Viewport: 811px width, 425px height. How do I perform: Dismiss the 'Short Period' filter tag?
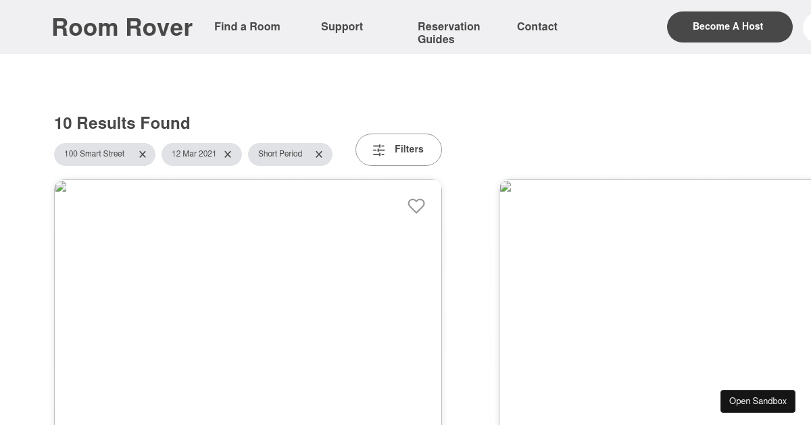point(319,154)
